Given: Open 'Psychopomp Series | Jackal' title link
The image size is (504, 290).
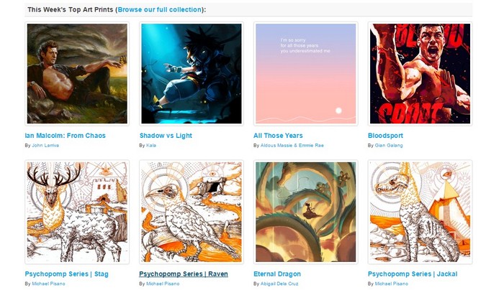Looking at the screenshot, I should (413, 274).
